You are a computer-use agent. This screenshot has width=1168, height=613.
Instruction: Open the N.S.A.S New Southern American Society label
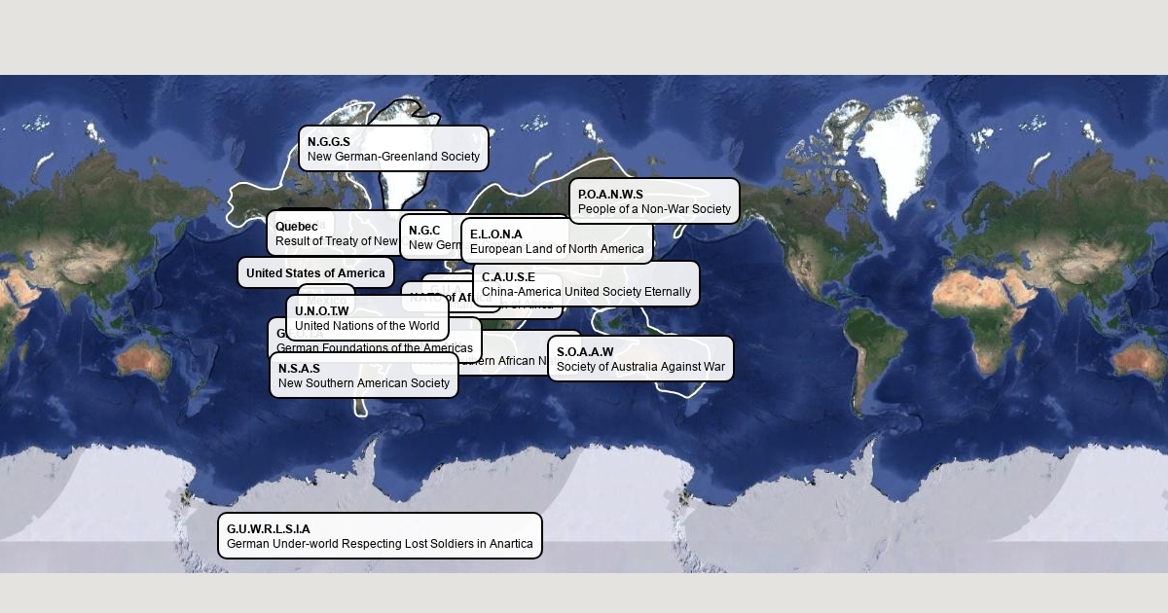(364, 376)
